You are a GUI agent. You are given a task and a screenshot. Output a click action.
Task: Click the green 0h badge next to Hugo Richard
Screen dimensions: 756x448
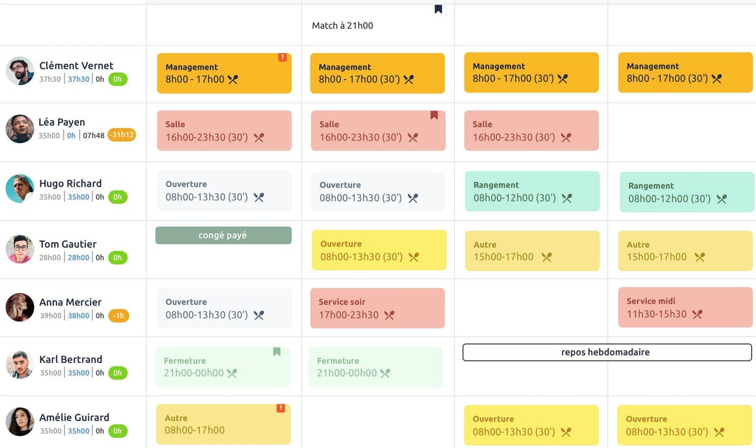tap(118, 197)
